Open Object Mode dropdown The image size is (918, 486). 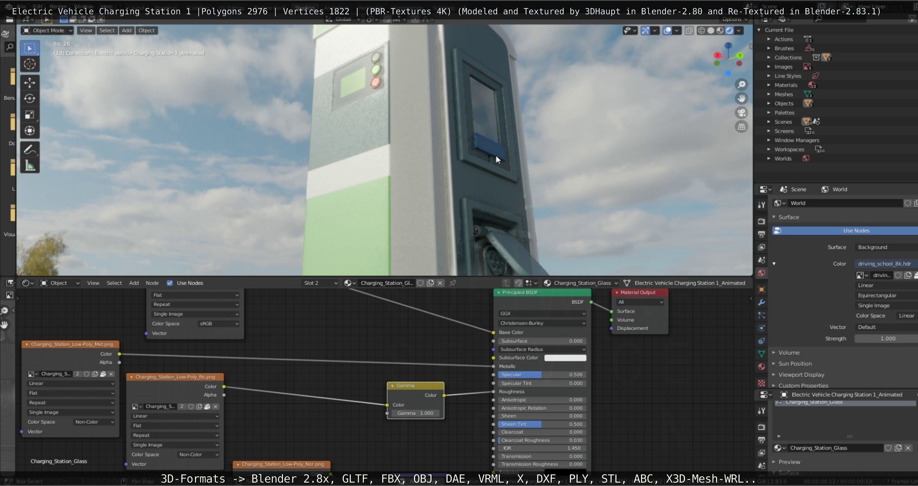48,31
